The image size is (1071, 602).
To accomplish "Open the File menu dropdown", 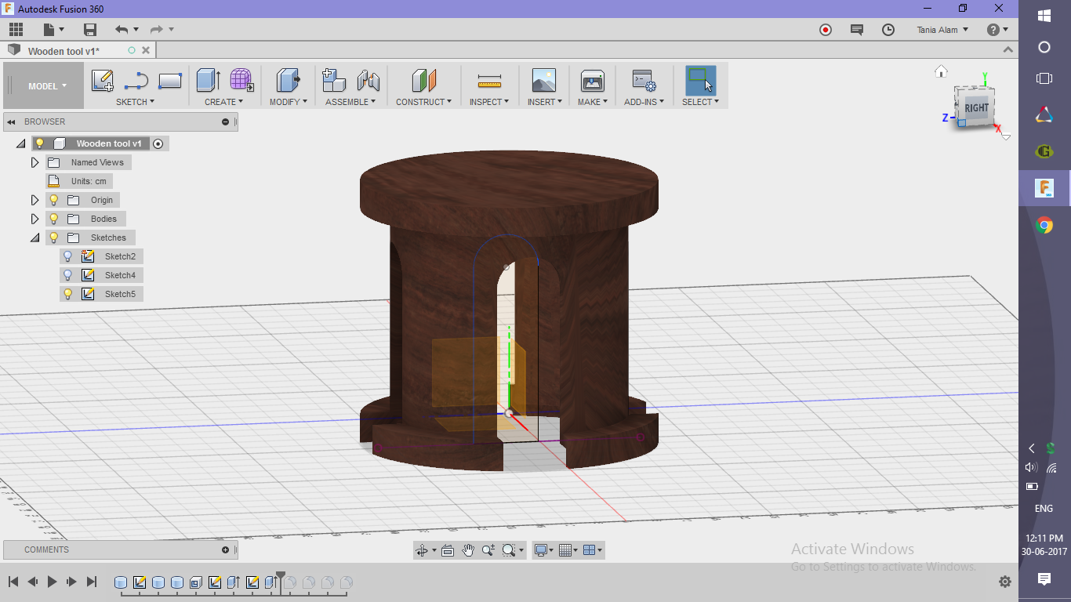I will click(x=54, y=30).
